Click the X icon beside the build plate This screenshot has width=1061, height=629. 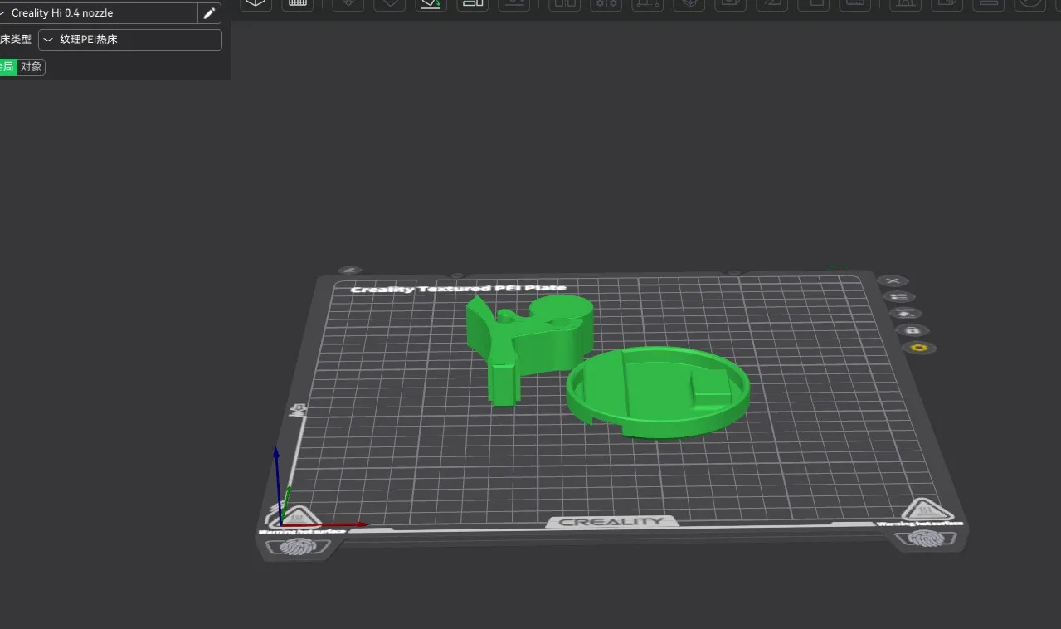893,281
